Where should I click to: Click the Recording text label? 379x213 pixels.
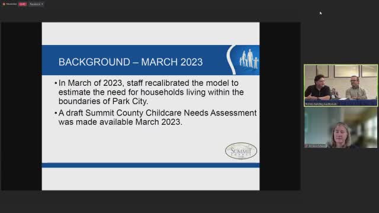pyautogui.click(x=11, y=4)
